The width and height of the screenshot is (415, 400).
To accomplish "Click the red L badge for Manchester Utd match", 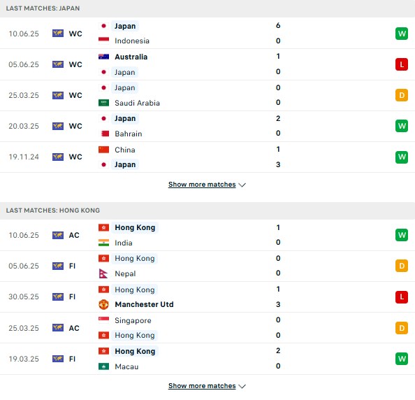I will [402, 297].
